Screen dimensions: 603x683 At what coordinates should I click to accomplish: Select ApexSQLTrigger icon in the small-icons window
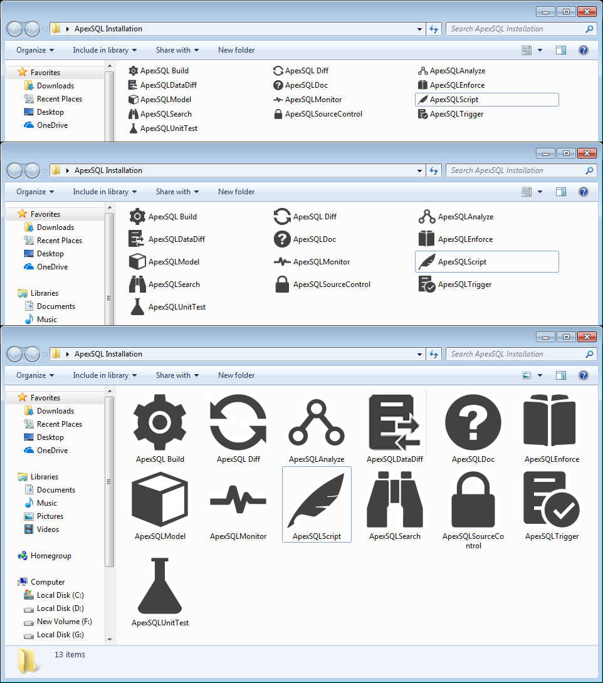(422, 113)
